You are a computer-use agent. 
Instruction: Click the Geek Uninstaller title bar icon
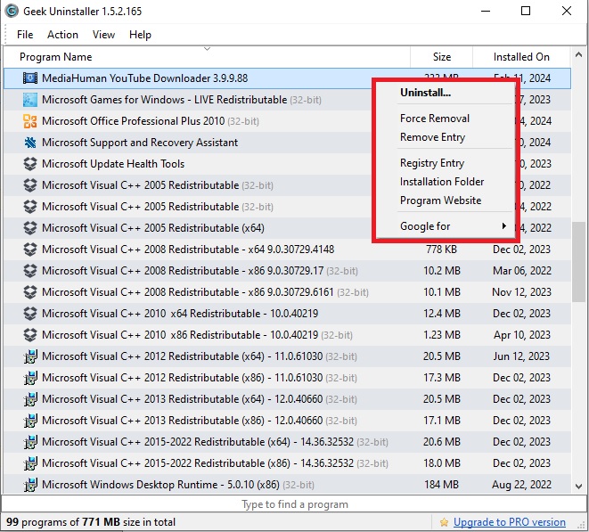12,12
